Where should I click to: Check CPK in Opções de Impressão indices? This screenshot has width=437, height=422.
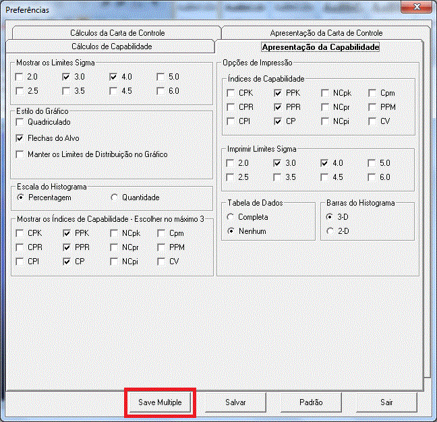(231, 93)
